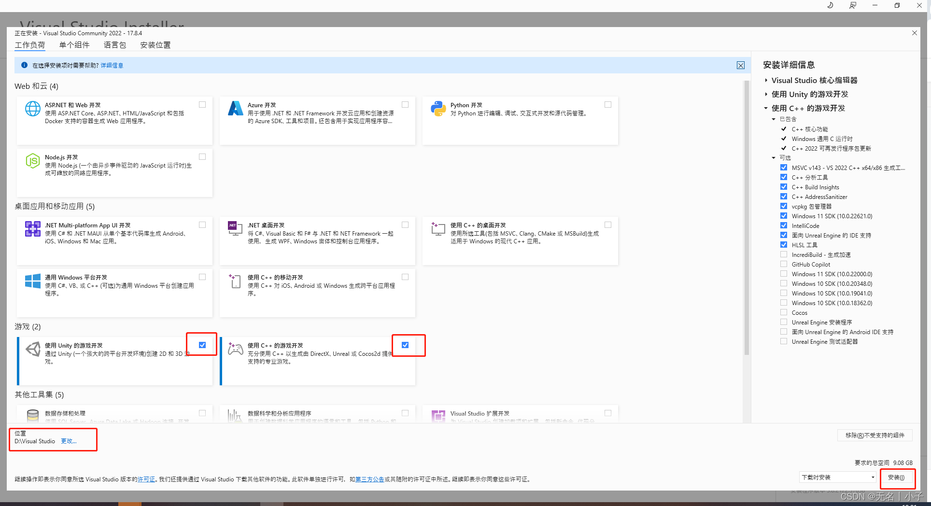
Task: Click the Azure development icon
Action: click(x=236, y=109)
